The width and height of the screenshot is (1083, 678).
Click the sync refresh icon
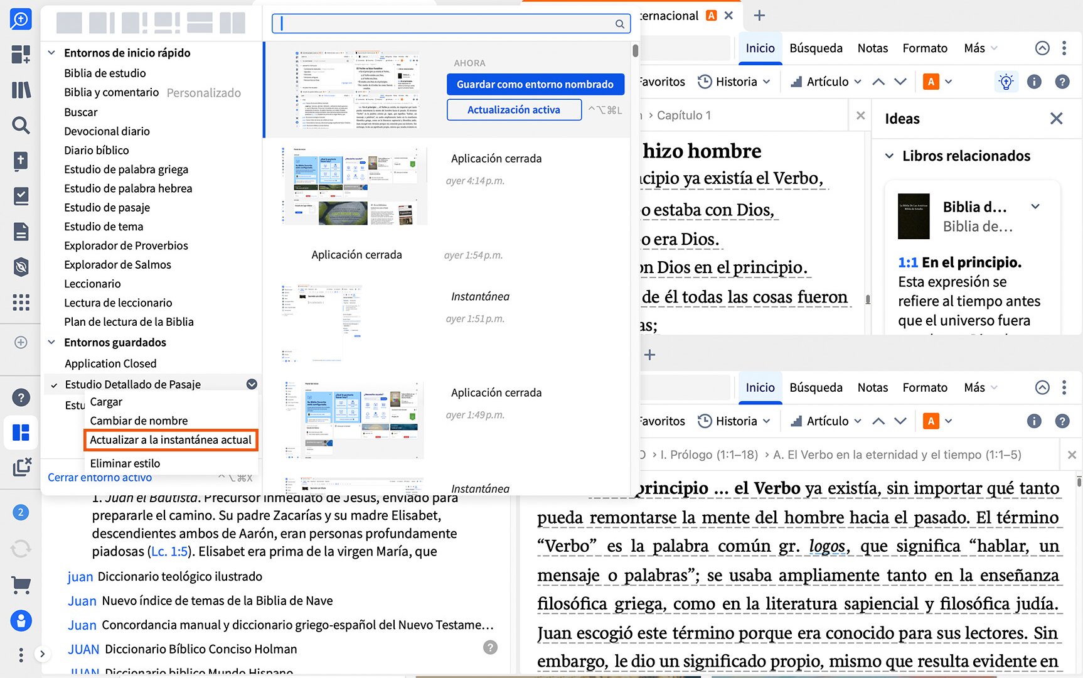click(21, 549)
